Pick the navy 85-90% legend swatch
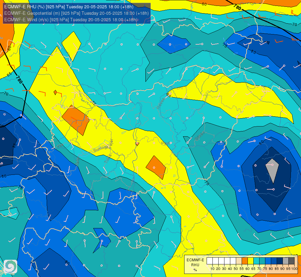This screenshot has height=277, width=301. (x=280, y=261)
